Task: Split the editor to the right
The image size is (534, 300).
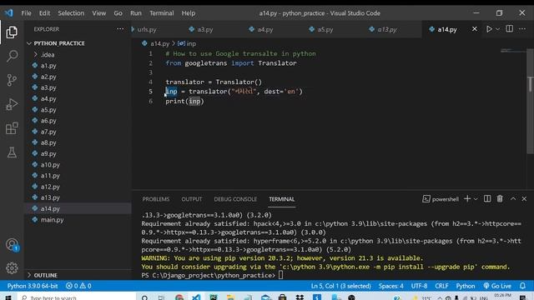Action: tap(509, 29)
